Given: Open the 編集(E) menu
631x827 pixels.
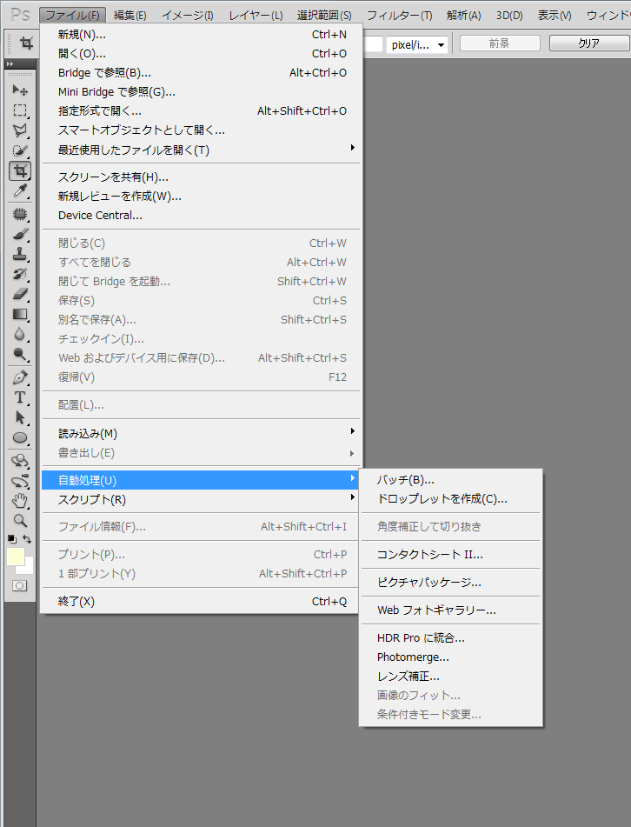Looking at the screenshot, I should tap(130, 16).
